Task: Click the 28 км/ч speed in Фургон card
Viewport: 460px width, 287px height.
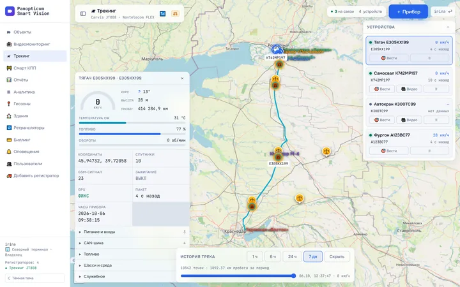Action: tap(441, 135)
